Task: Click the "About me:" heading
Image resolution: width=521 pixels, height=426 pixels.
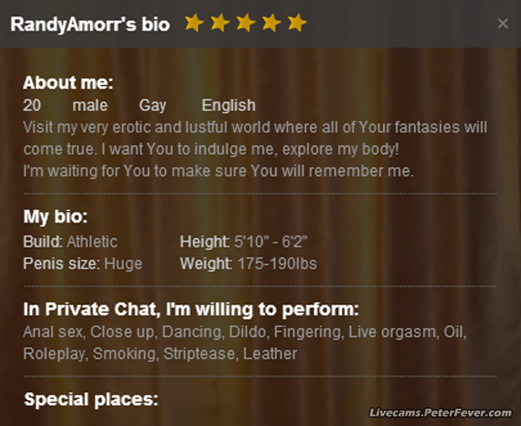Action: [x=68, y=83]
